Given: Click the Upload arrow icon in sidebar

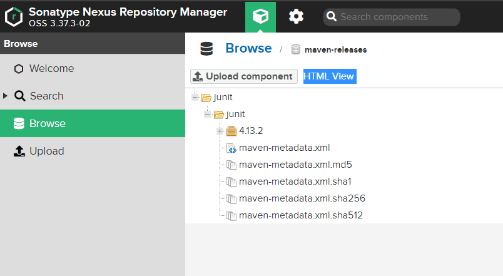Looking at the screenshot, I should coord(19,151).
